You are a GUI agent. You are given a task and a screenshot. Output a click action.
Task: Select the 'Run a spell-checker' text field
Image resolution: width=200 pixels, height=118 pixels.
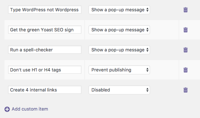[45, 49]
